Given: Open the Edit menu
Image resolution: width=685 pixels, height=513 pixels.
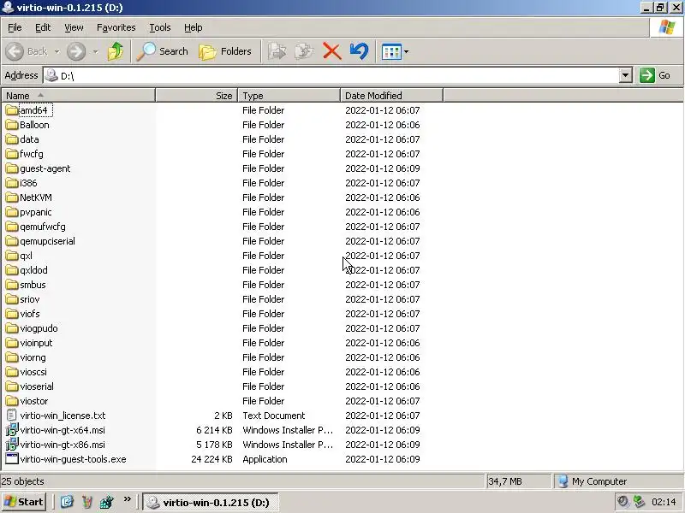Looking at the screenshot, I should coord(43,27).
